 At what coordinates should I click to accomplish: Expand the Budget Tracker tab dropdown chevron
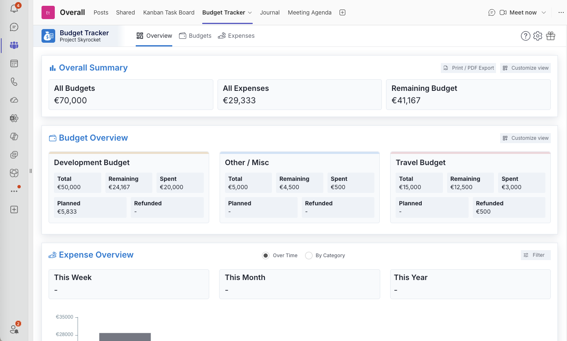coord(250,12)
